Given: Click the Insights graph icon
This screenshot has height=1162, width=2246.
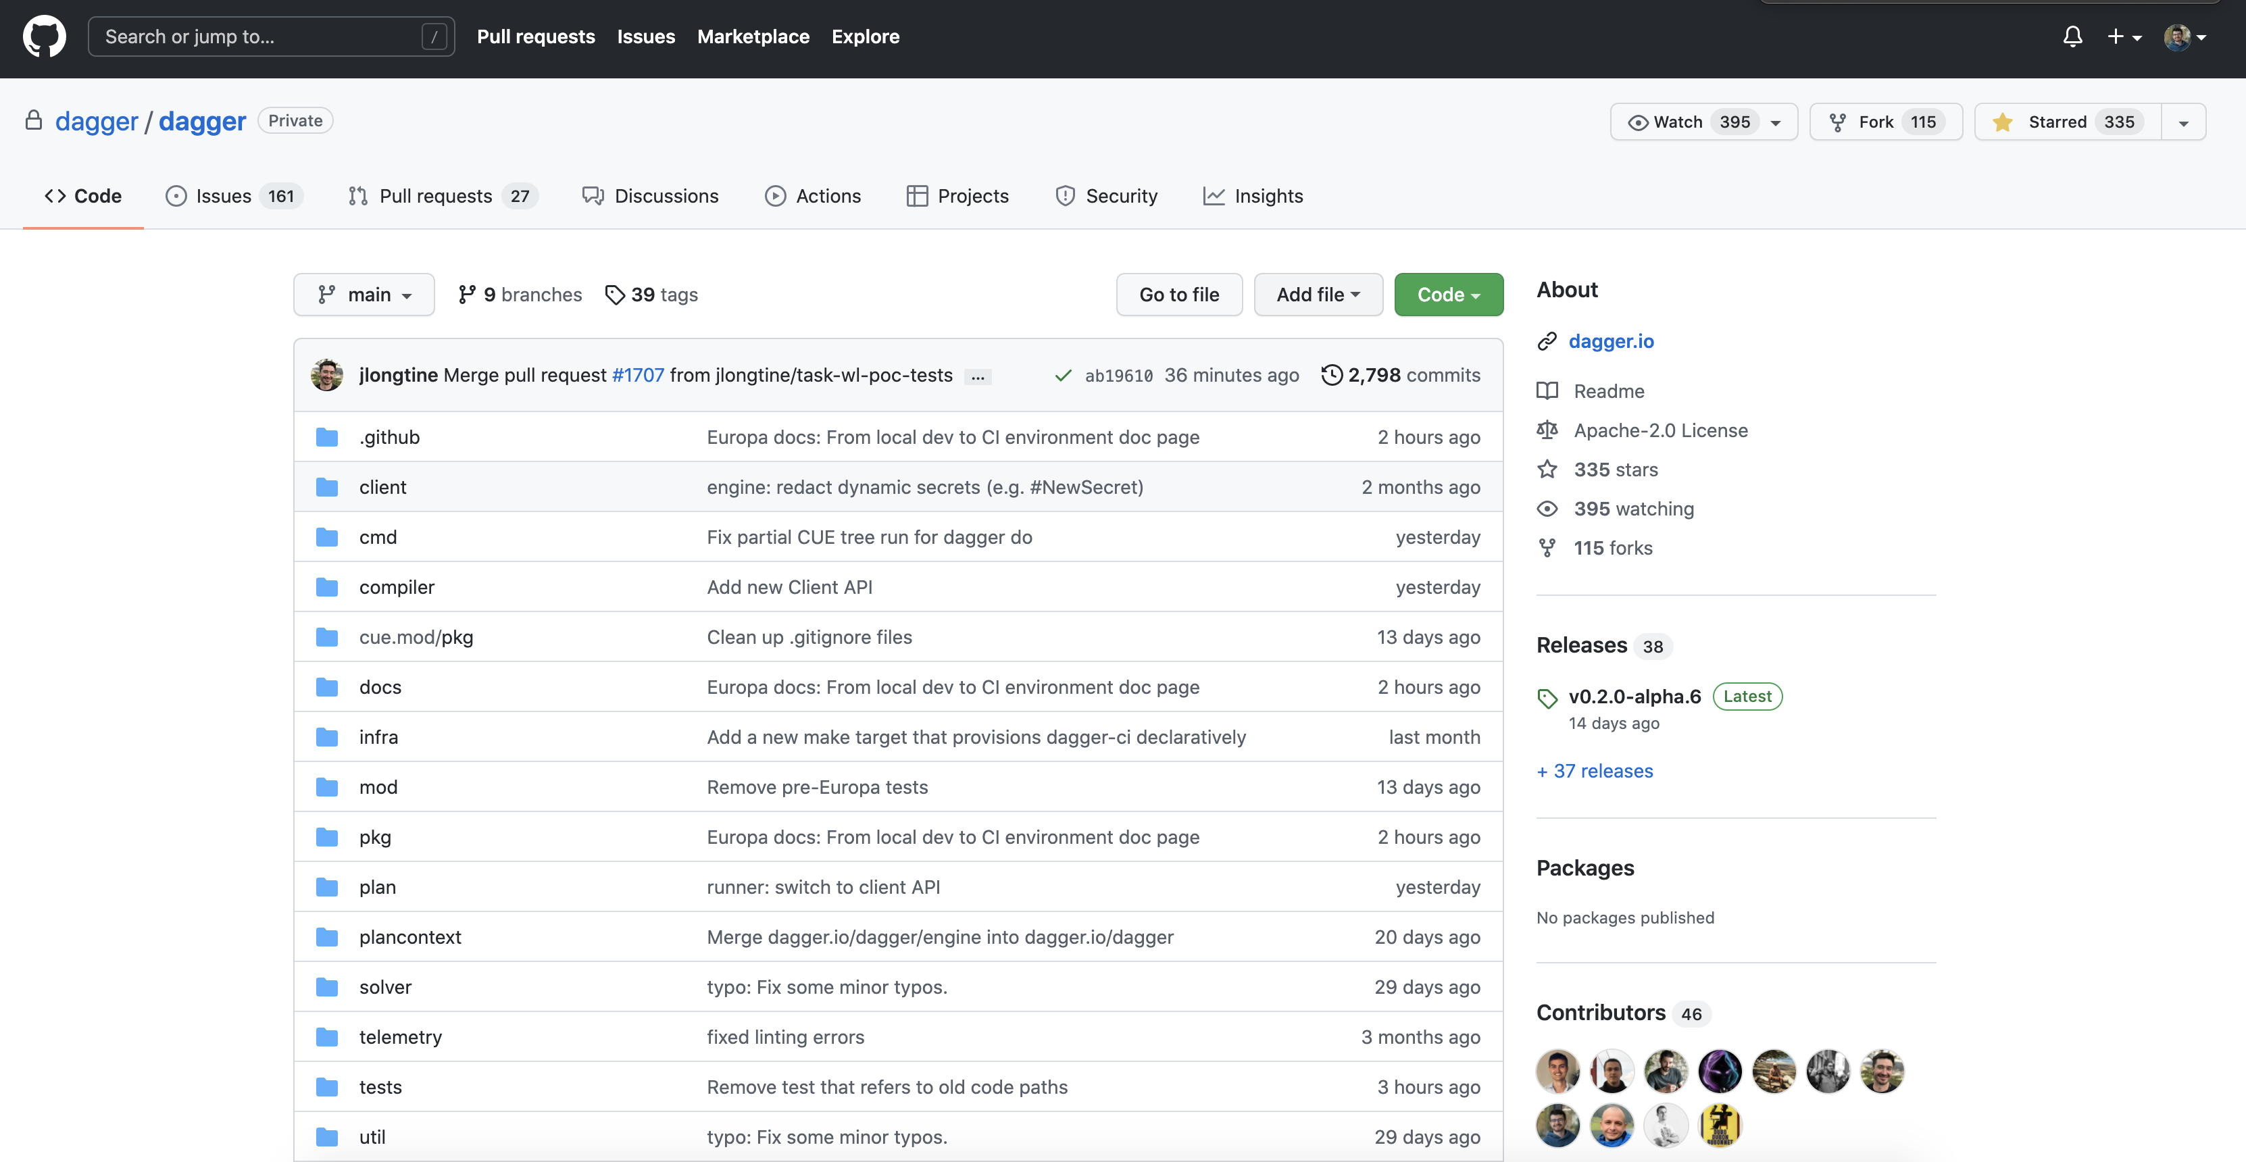Looking at the screenshot, I should 1214,196.
